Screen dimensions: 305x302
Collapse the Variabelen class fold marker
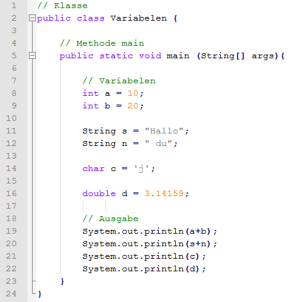(32, 18)
